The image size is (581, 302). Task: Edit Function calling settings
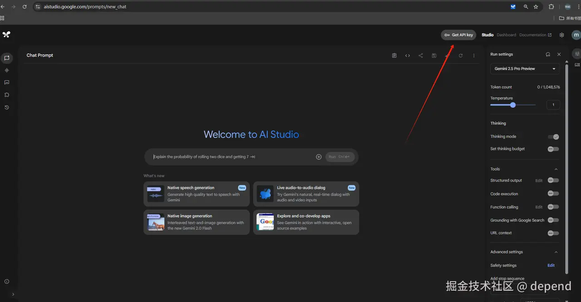[x=539, y=207]
